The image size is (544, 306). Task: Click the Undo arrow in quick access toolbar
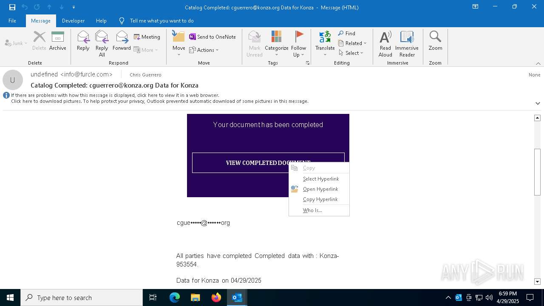(x=25, y=7)
